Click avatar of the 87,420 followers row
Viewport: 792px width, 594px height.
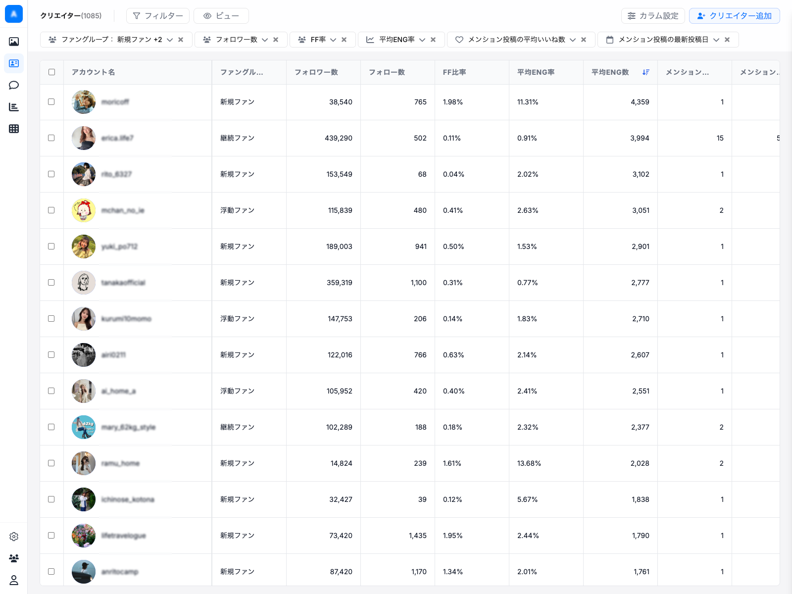[84, 572]
